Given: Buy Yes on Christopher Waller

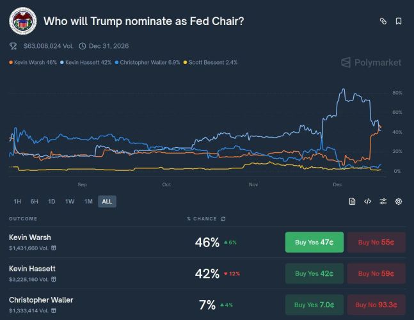Looking at the screenshot, I should point(314,305).
